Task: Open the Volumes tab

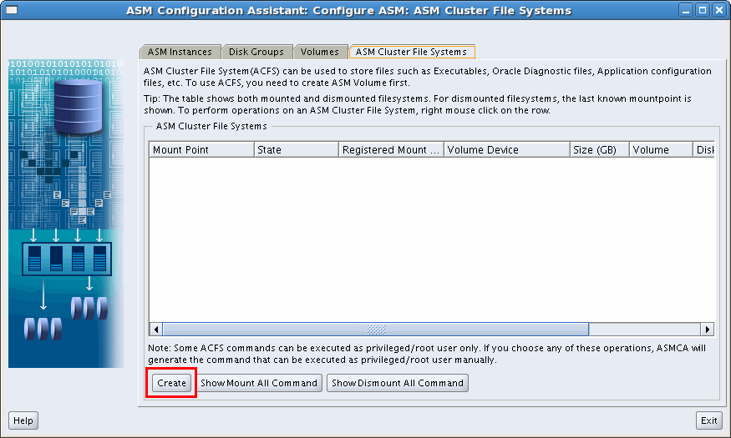Action: [320, 52]
